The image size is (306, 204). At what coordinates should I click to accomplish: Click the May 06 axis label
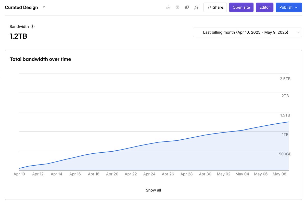261,174
